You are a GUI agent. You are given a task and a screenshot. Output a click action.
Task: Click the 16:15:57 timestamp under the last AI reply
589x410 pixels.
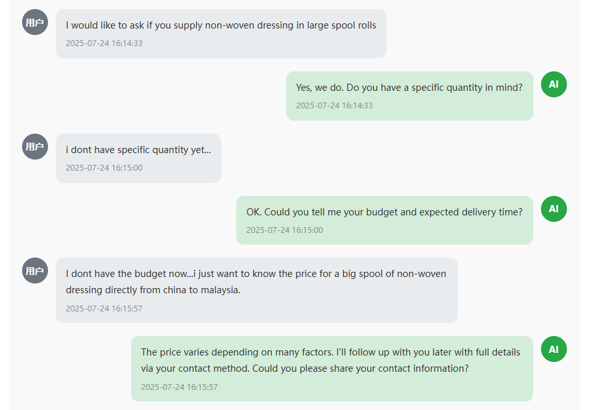point(179,387)
